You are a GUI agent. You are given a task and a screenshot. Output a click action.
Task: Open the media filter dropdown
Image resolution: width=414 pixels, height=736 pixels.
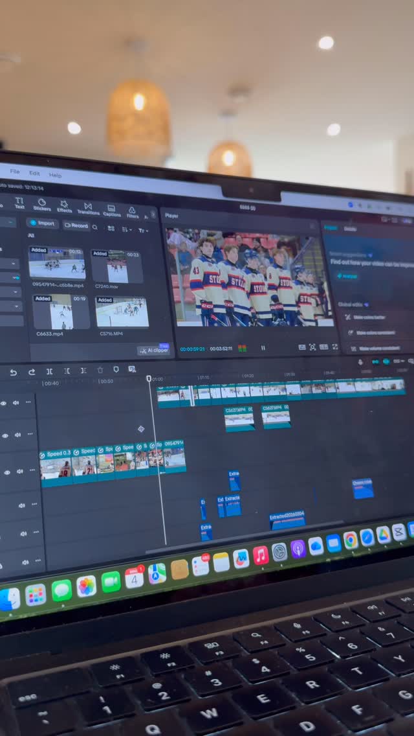point(143,231)
